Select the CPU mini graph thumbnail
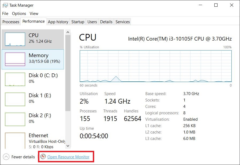This screenshot has width=240, height=165. coord(15,39)
